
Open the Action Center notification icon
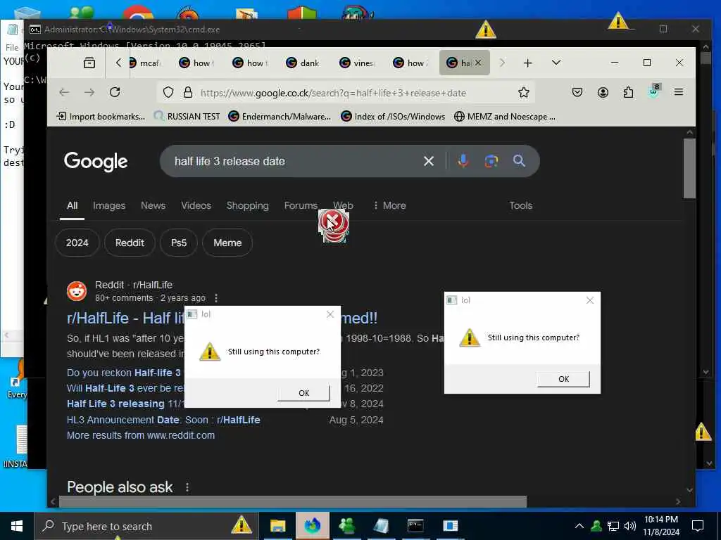[698, 526]
